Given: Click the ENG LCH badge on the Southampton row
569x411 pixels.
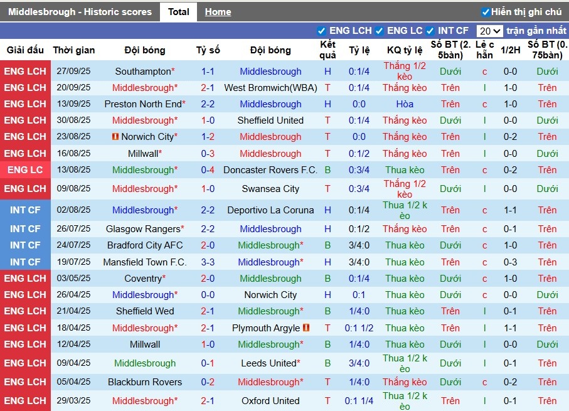Looking at the screenshot, I should [26, 71].
